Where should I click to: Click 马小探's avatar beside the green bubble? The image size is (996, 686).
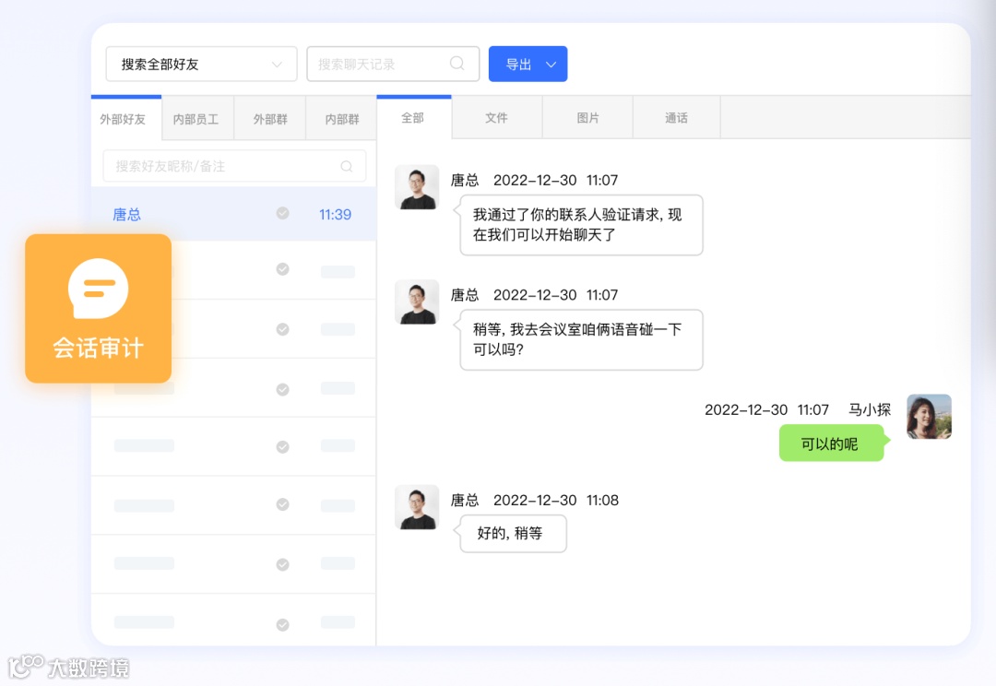point(929,416)
